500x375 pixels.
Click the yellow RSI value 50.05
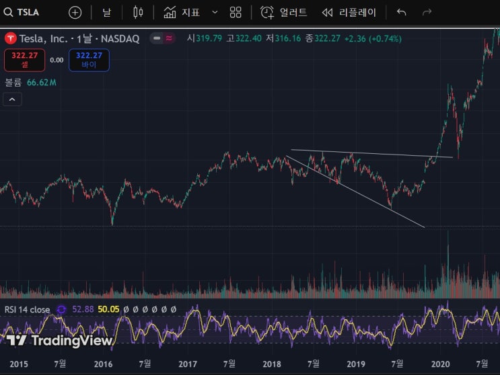108,309
